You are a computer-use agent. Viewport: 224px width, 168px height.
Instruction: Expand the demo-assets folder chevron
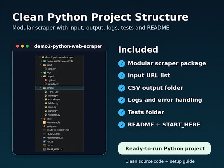click(41, 61)
